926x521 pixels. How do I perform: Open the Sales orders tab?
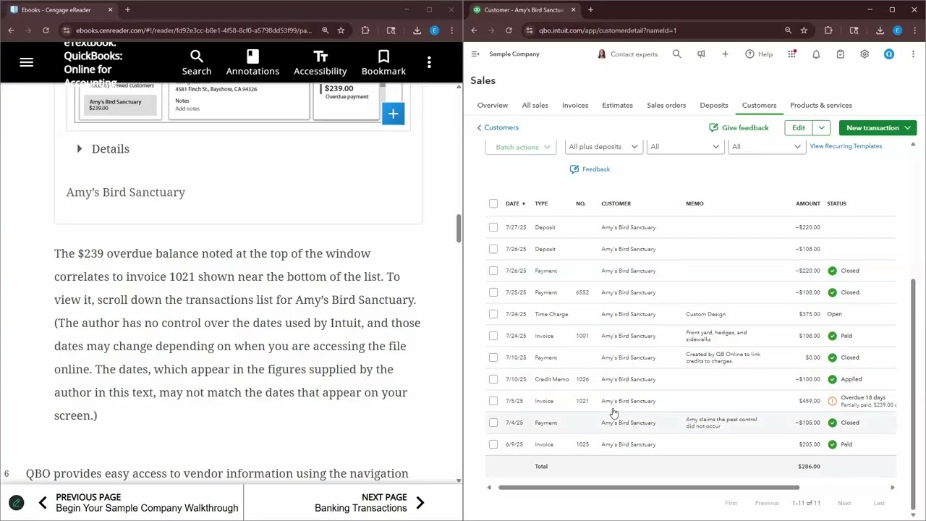[666, 106]
